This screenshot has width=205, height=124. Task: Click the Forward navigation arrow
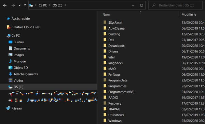click(13, 5)
